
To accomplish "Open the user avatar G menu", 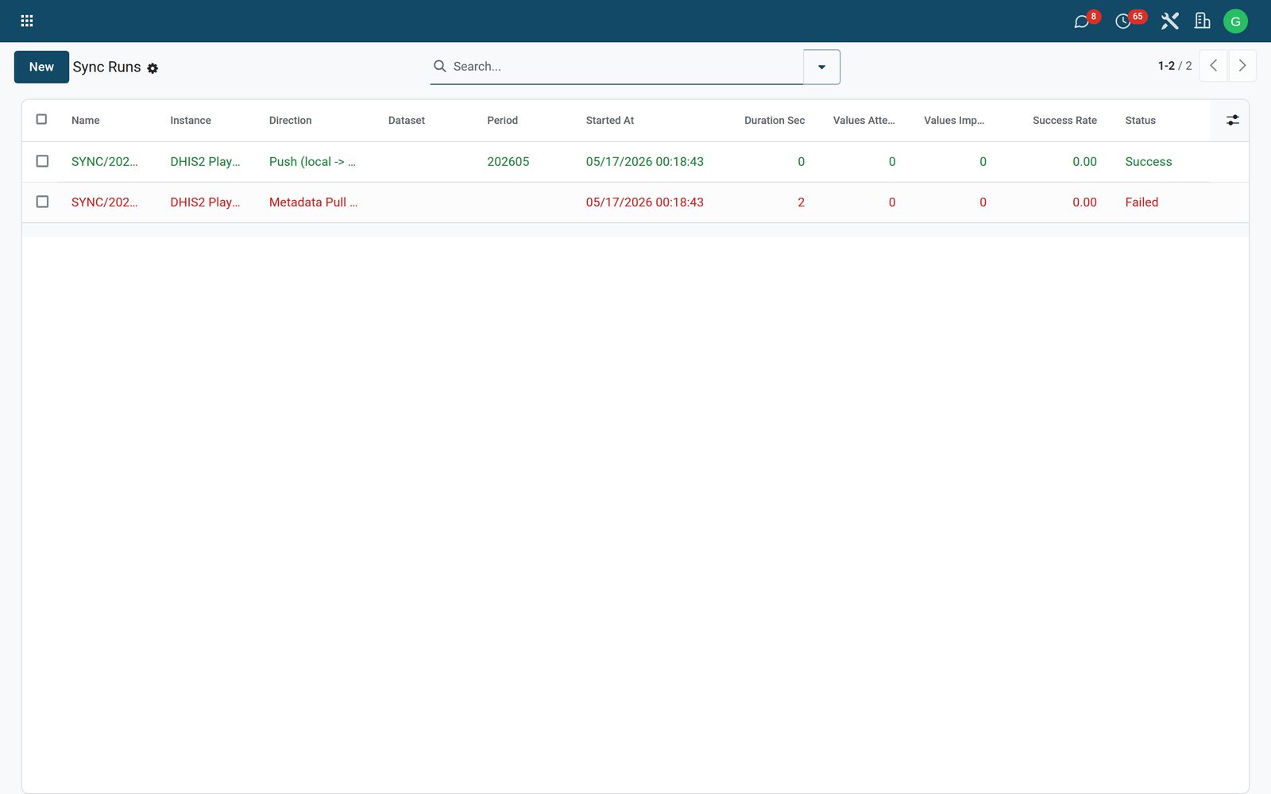I will [1235, 21].
